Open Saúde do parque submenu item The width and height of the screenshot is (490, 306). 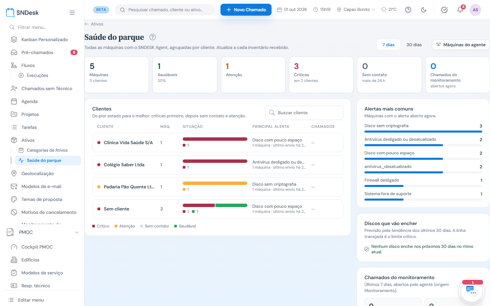click(48, 160)
